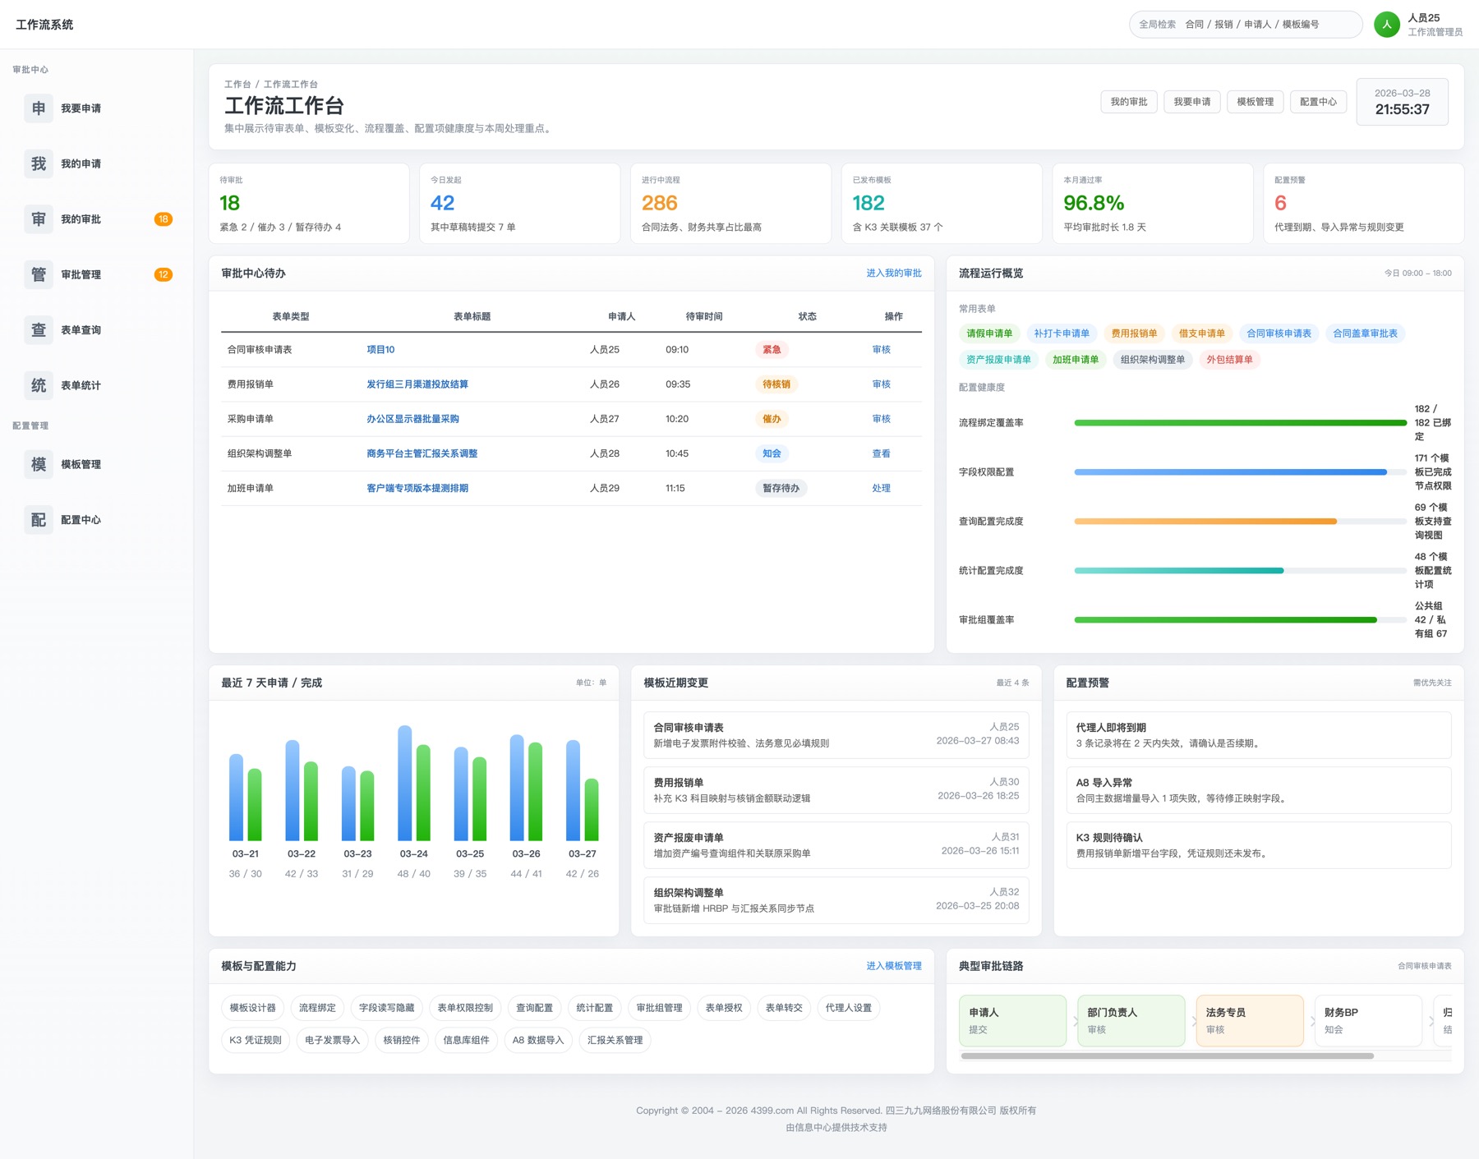This screenshot has width=1479, height=1159.
Task: Click 处理 for the 加班申请单 row
Action: (x=881, y=488)
